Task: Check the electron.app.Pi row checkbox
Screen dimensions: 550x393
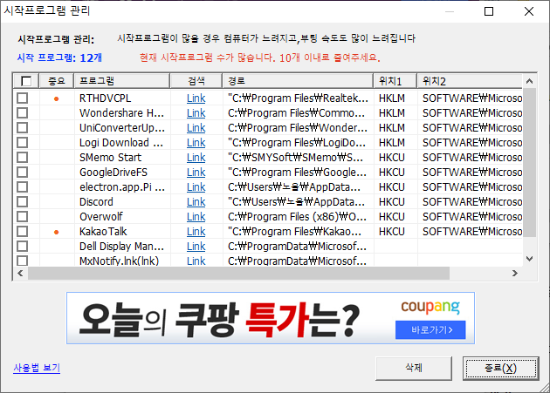Action: 23,187
